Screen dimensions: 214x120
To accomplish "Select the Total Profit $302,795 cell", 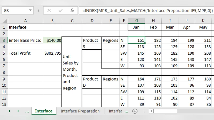I will [52, 53].
